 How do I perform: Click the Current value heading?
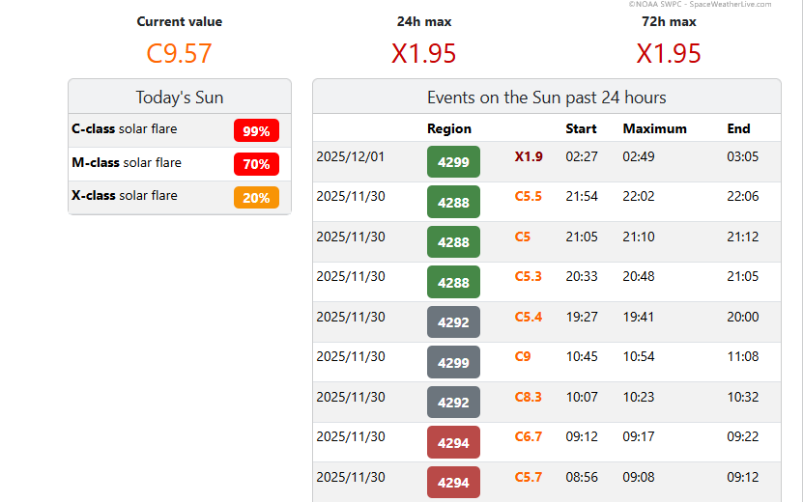179,21
